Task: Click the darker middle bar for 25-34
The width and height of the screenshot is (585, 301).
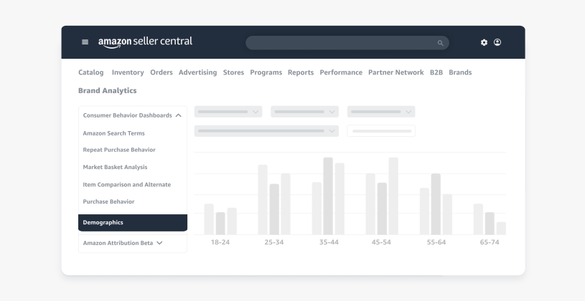Action: point(274,209)
